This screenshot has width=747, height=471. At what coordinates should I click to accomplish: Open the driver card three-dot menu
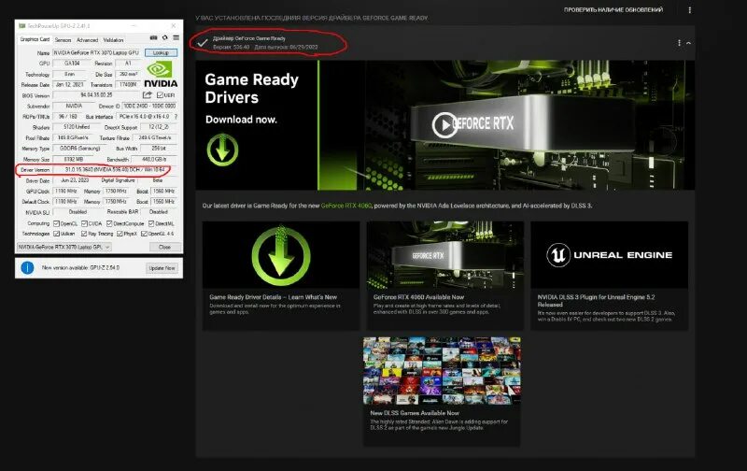click(679, 43)
